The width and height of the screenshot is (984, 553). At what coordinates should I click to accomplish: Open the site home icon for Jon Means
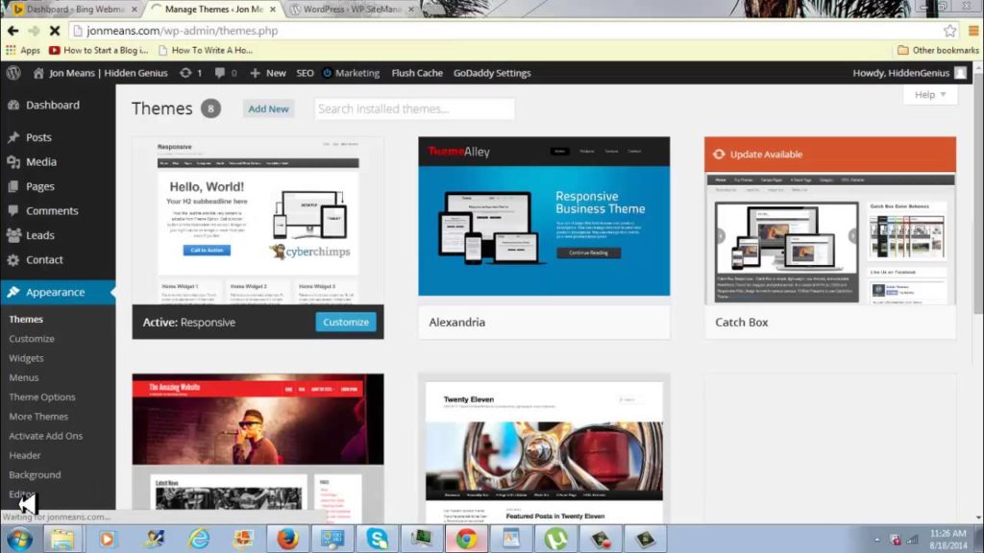point(38,73)
